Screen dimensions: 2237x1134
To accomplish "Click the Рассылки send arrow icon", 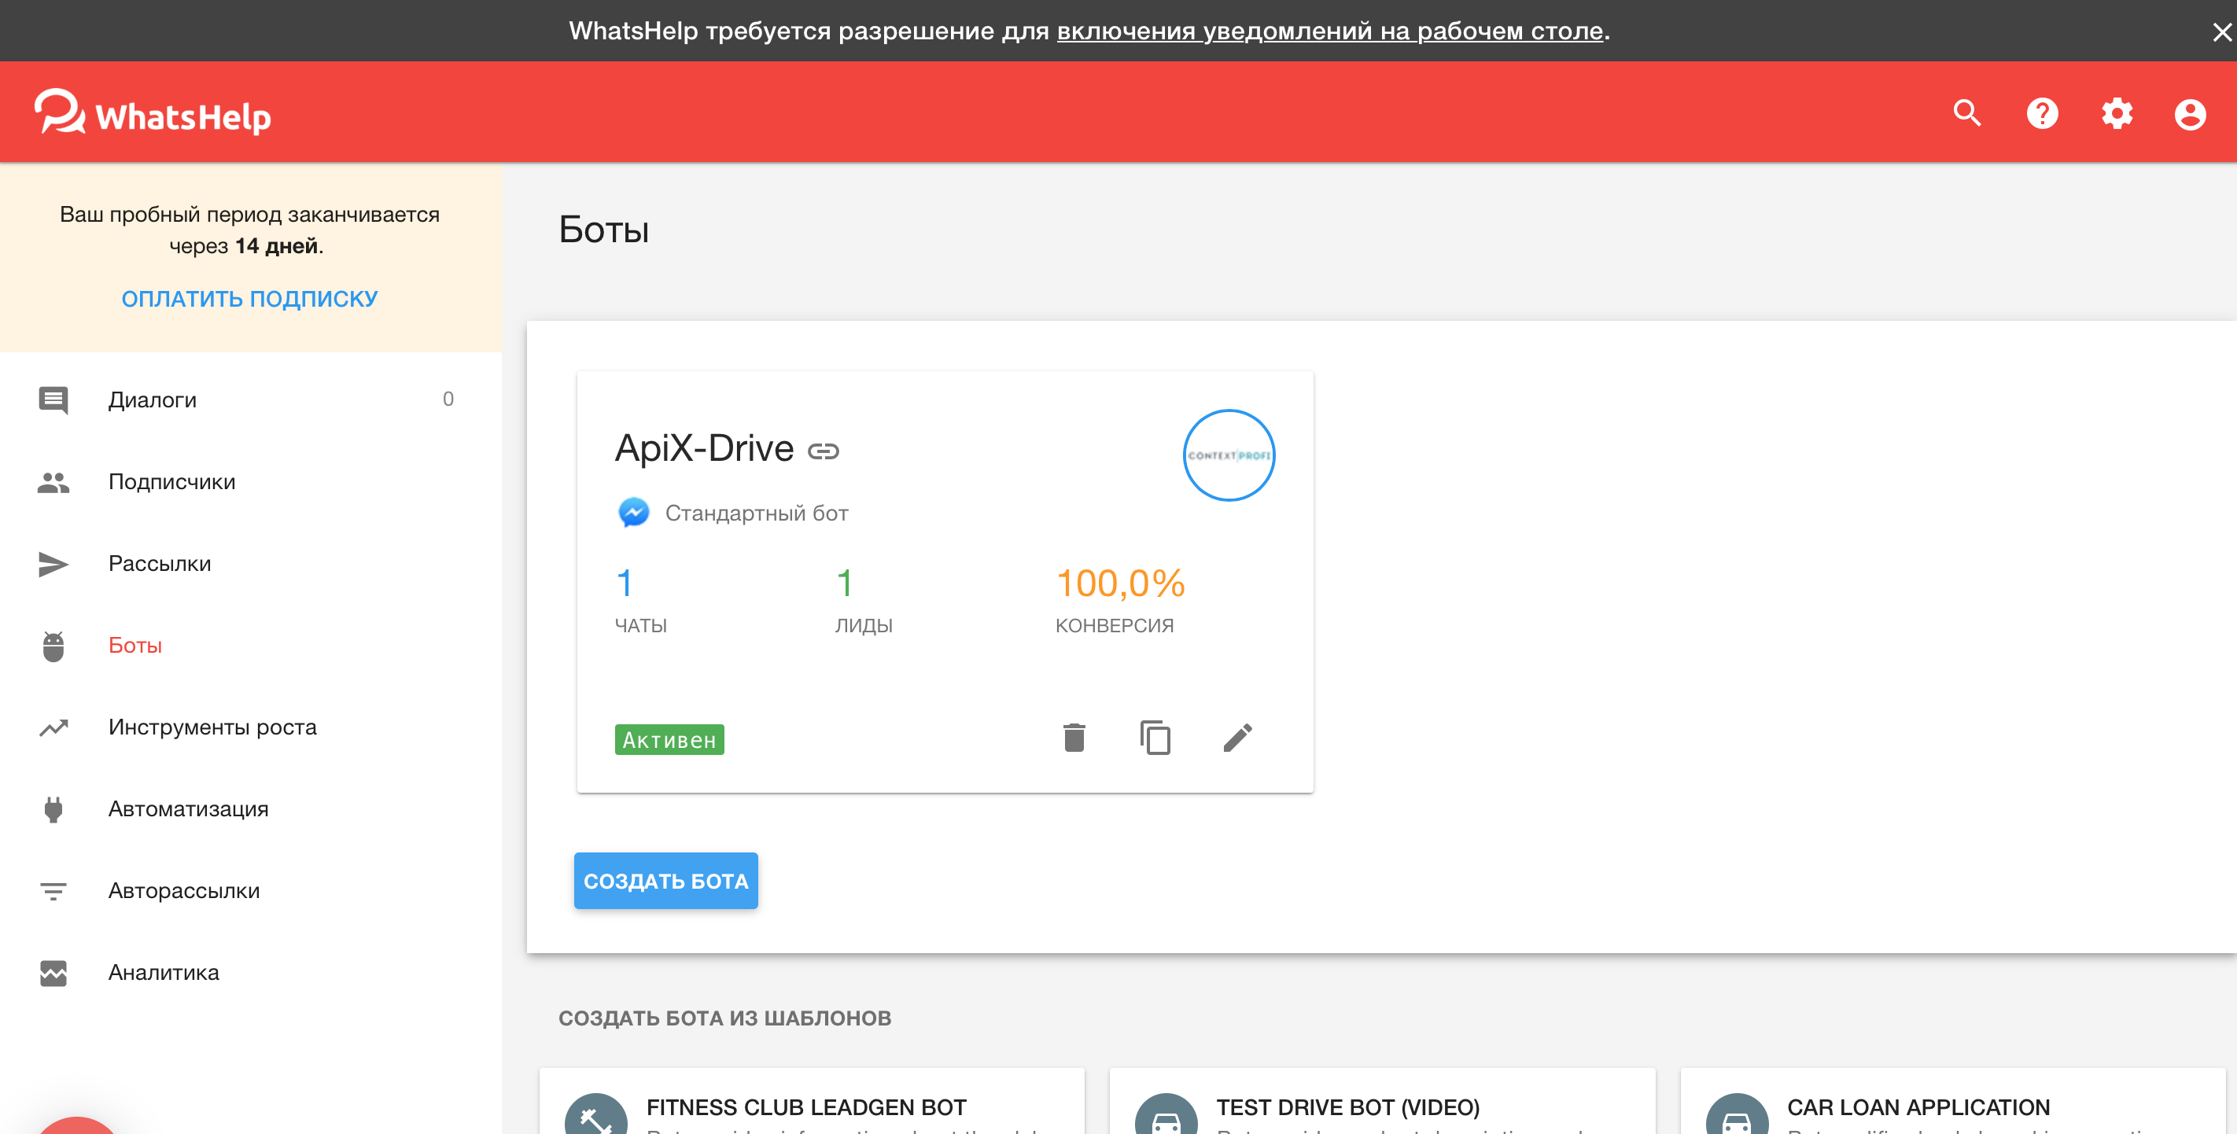I will (x=53, y=564).
